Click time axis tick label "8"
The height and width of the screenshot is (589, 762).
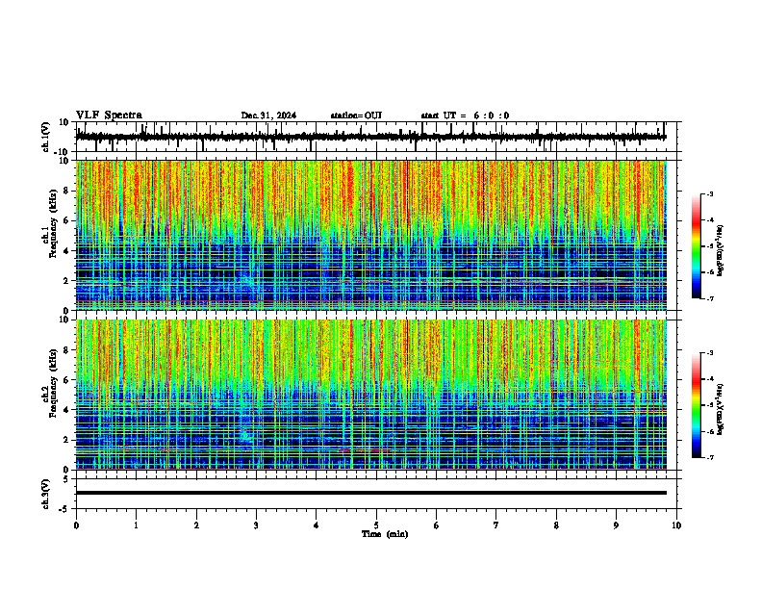(556, 525)
